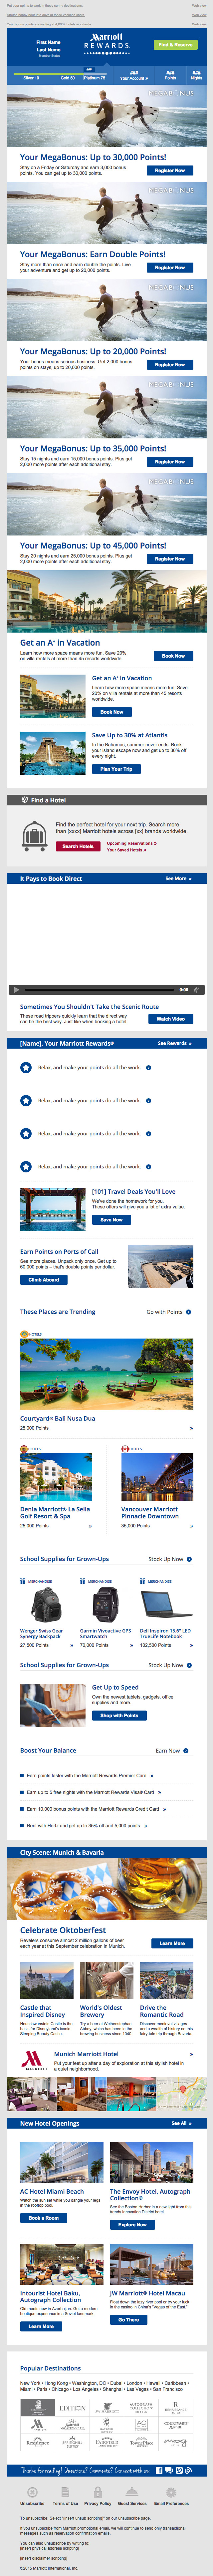Click the Search Hotels button
Screen dimensions: 213x2576
tap(78, 846)
